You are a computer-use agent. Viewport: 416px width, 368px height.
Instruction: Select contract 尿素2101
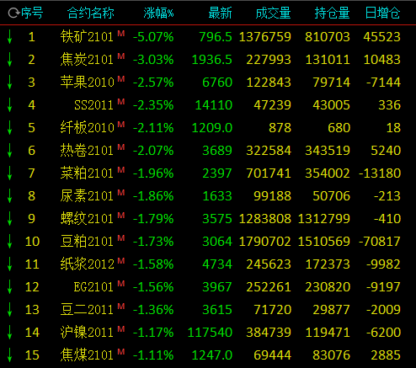coord(87,196)
